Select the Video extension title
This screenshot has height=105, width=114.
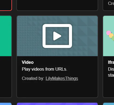click(x=28, y=62)
